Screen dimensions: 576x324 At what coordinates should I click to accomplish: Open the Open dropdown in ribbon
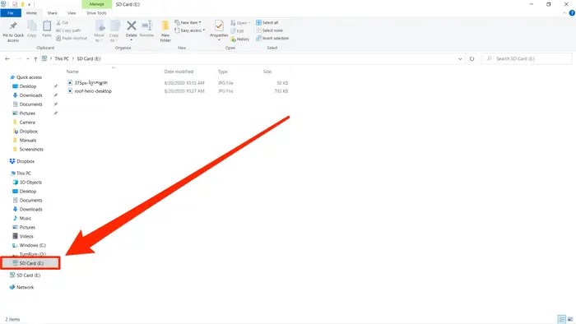click(x=240, y=23)
